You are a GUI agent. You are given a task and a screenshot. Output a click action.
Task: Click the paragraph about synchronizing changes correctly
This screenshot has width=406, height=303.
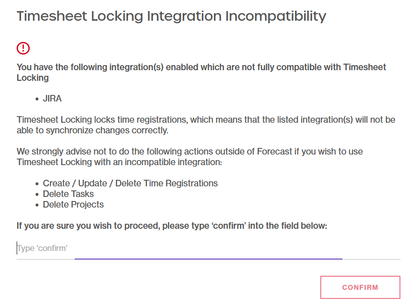pos(206,125)
